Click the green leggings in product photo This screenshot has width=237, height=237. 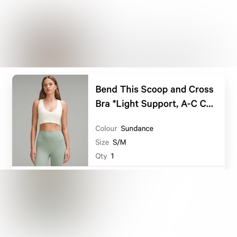(x=51, y=149)
